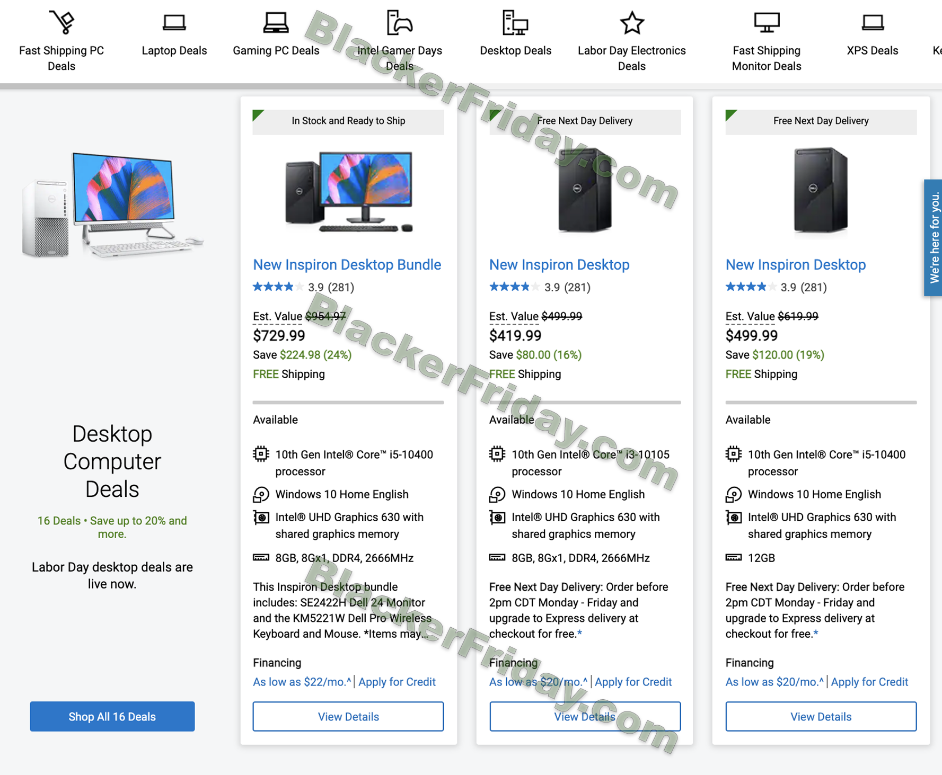Click the Laptop Deals laptop icon
This screenshot has width=942, height=775.
click(174, 23)
